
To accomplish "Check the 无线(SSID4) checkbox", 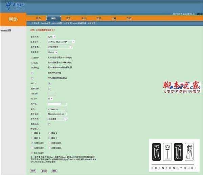I will (x=49, y=148).
